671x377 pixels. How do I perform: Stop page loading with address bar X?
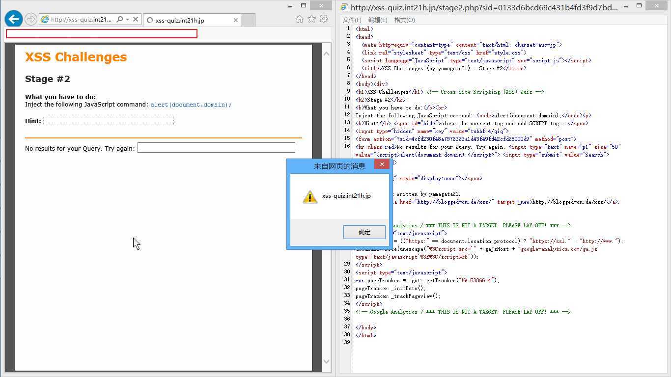pyautogui.click(x=136, y=20)
